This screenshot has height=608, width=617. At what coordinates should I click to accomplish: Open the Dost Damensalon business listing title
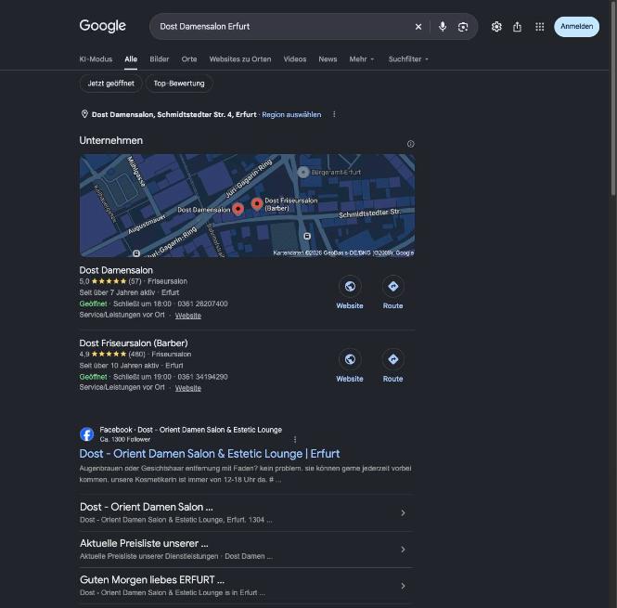(x=116, y=270)
